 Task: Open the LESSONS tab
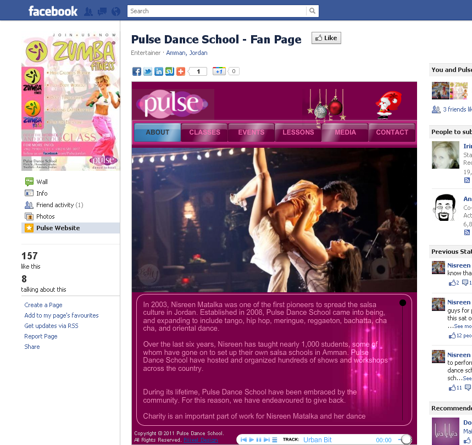tap(298, 132)
